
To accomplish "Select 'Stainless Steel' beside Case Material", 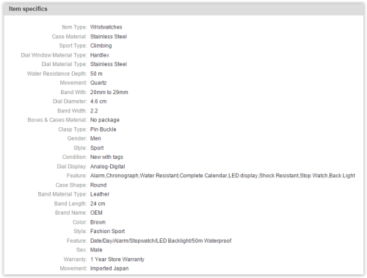I will pyautogui.click(x=109, y=37).
